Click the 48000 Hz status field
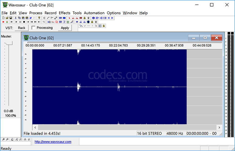 176,133
